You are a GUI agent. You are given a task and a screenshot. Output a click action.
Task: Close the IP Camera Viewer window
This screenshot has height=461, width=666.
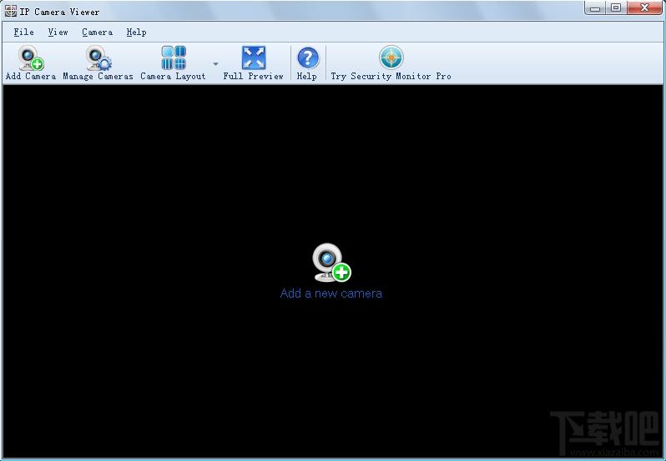pyautogui.click(x=644, y=8)
